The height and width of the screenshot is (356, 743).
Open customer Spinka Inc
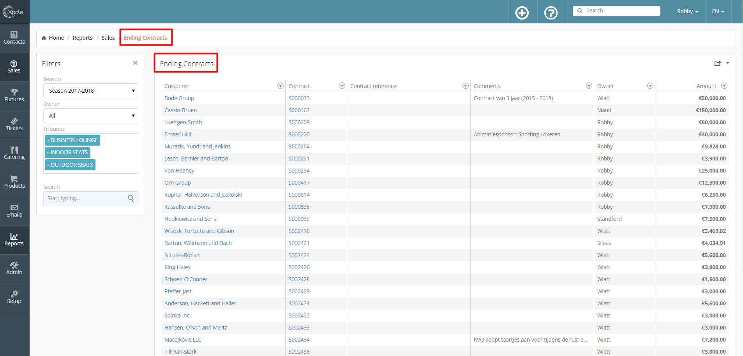pos(177,315)
